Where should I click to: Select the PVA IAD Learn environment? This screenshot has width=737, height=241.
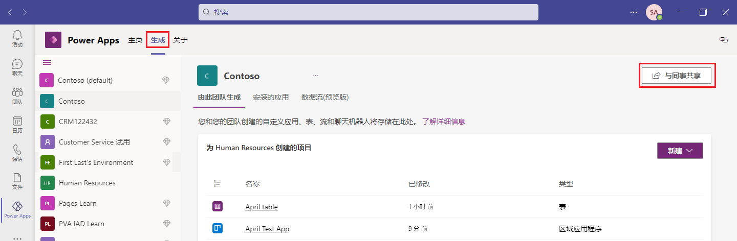click(107, 224)
